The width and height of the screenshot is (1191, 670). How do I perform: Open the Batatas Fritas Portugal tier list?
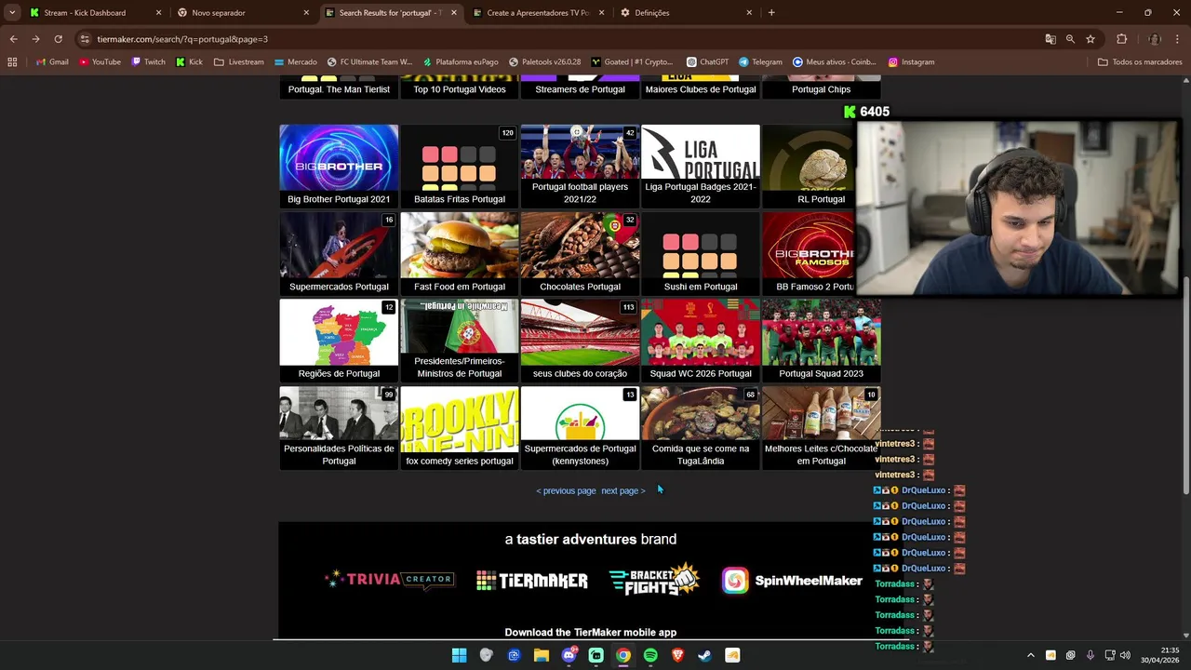[460, 167]
